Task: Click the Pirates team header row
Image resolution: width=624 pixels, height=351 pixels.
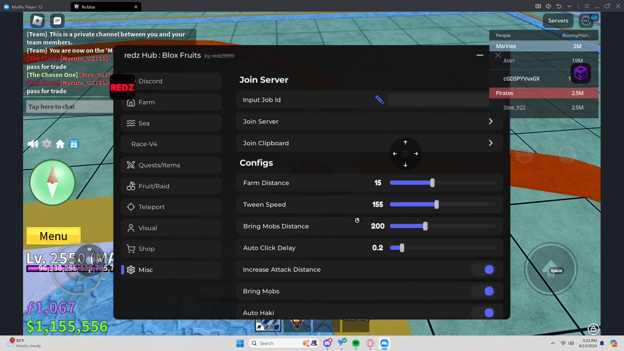Action: point(543,93)
